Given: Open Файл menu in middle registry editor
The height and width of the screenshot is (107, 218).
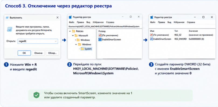Looking at the screenshot, I should coord(71,22).
